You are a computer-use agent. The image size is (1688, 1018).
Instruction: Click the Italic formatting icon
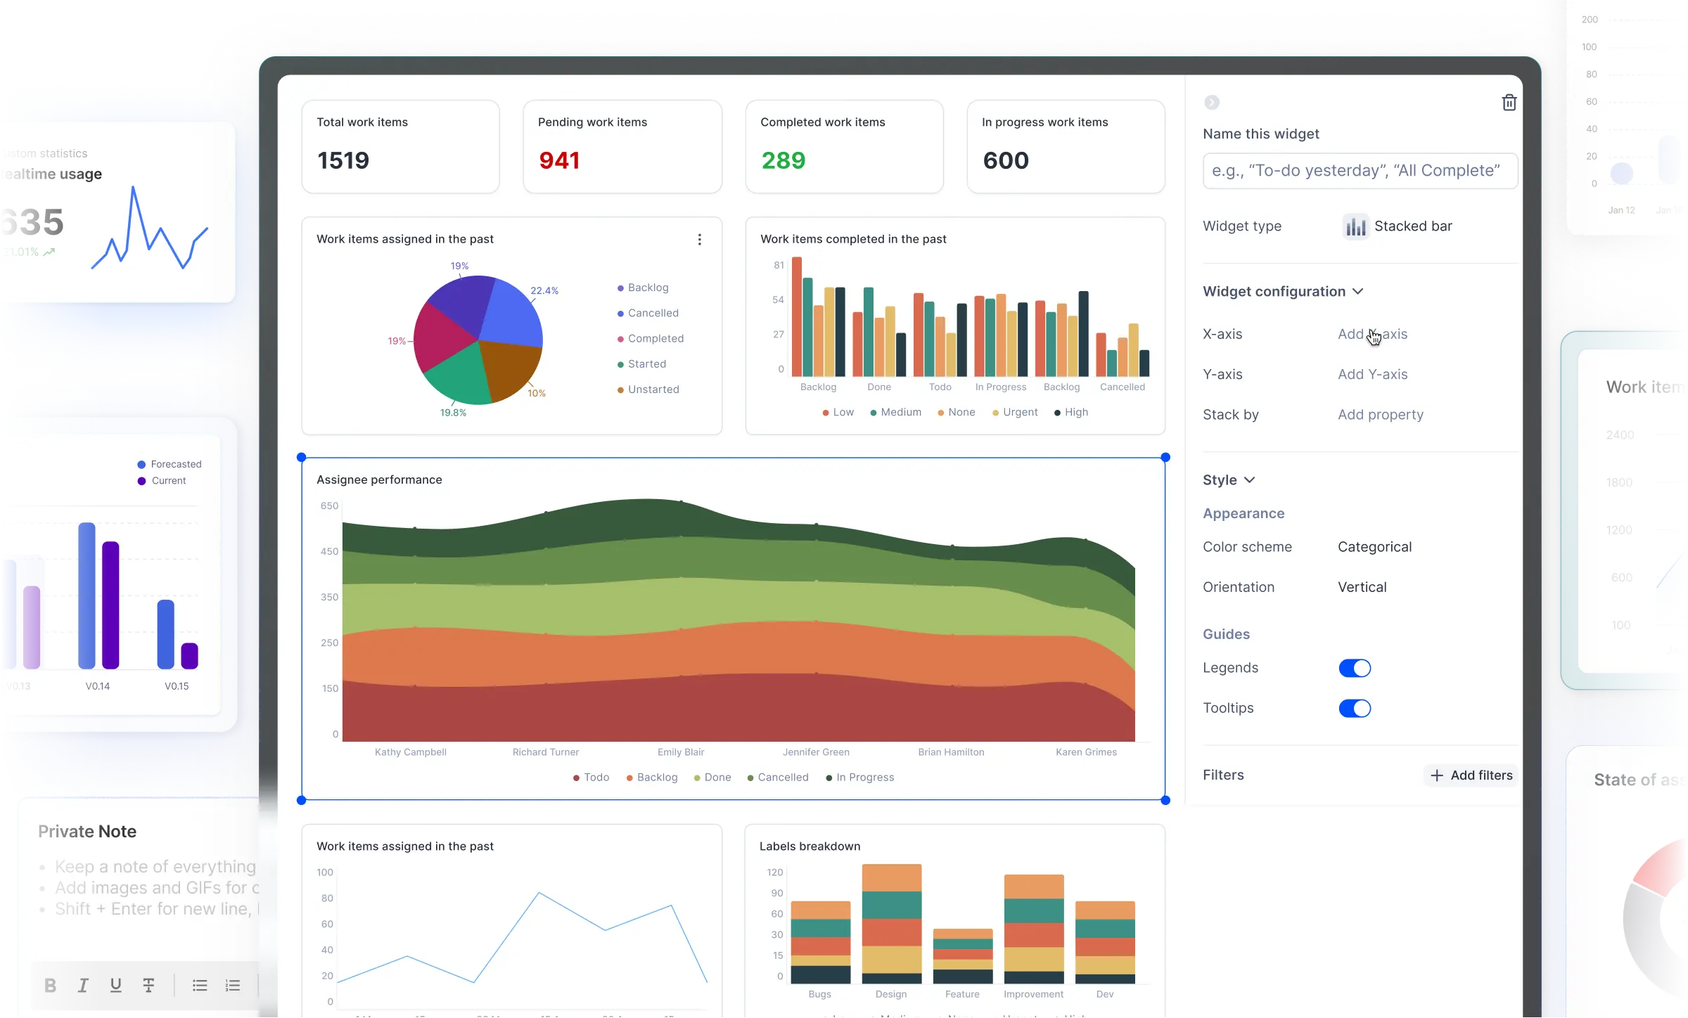(x=83, y=985)
